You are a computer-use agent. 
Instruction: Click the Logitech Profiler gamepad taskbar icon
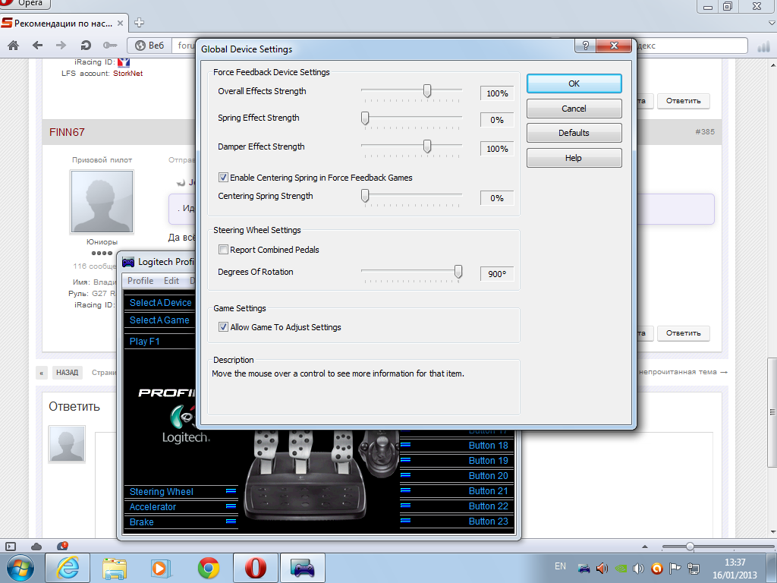[303, 567]
